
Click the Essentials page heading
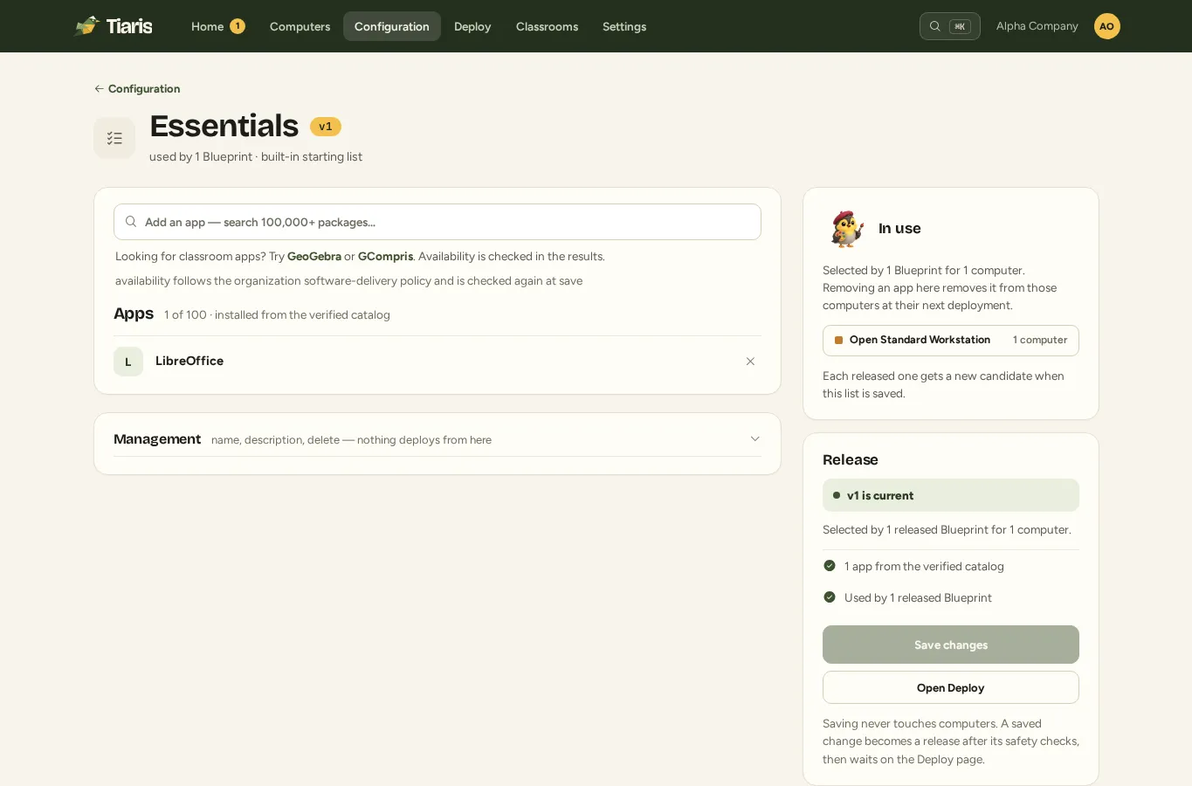(x=224, y=126)
